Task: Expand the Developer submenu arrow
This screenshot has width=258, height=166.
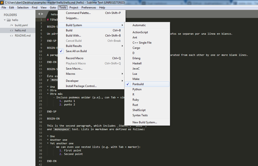Action: point(122,81)
